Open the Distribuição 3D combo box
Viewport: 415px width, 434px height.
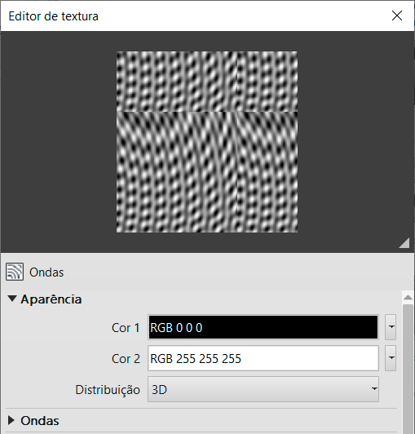point(263,389)
